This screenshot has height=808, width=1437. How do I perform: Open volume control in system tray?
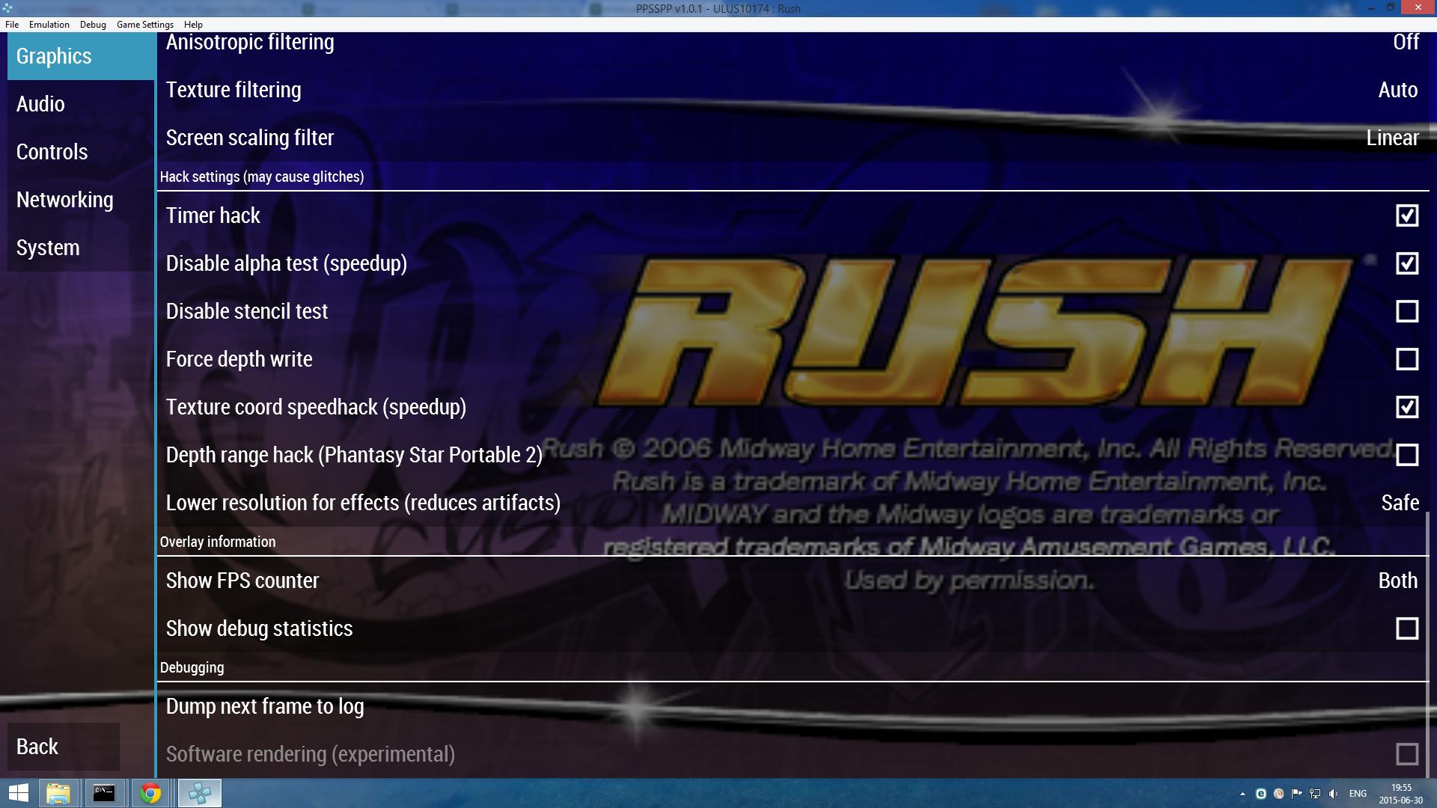click(x=1333, y=794)
